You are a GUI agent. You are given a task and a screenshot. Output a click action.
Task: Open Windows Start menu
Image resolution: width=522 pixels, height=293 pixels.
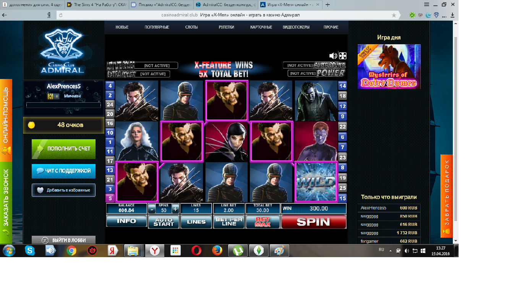[9, 251]
